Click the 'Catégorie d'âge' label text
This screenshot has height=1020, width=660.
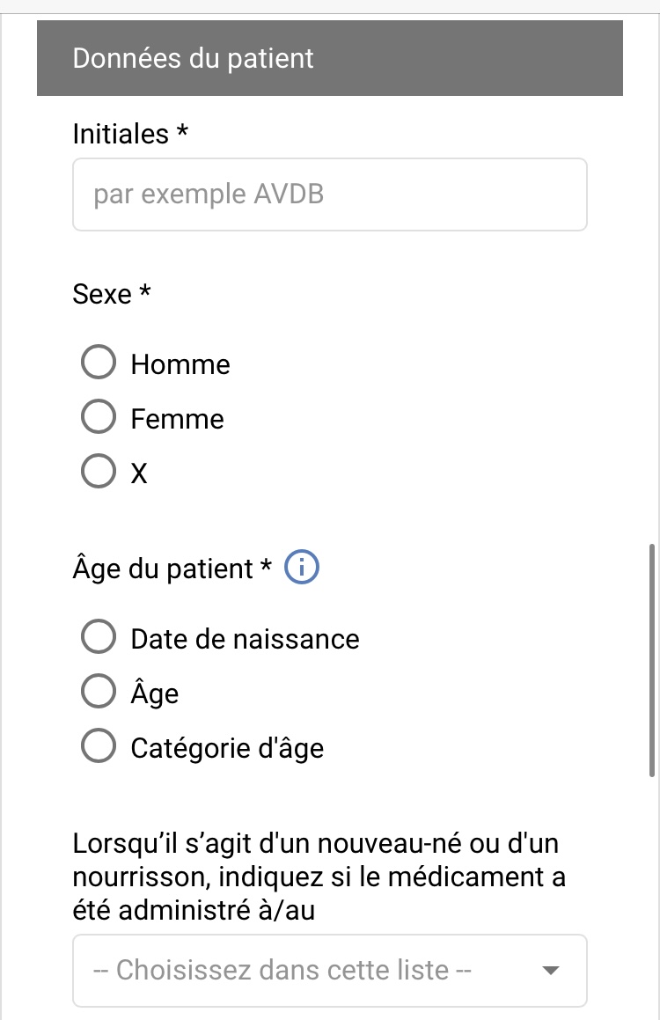click(227, 748)
